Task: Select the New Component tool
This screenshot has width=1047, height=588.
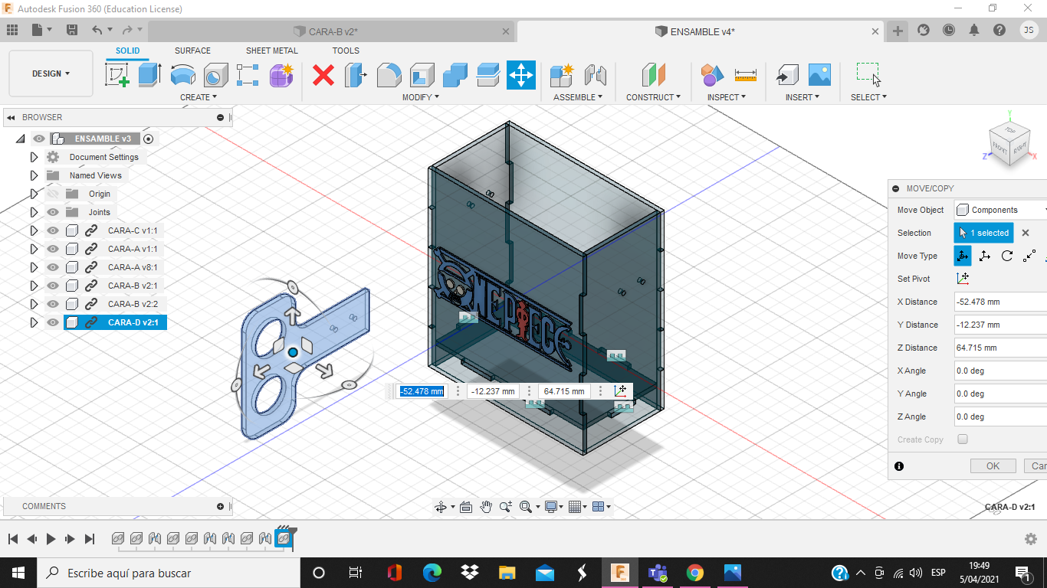Action: (562, 74)
